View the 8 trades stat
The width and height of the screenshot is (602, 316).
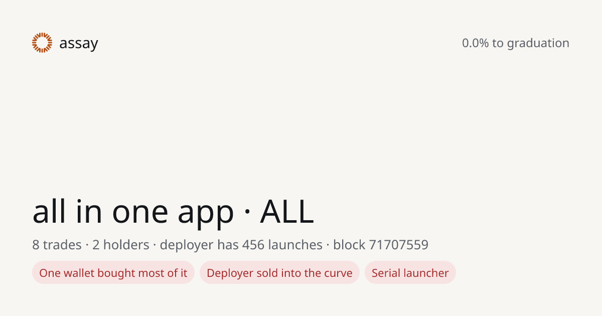coord(57,245)
